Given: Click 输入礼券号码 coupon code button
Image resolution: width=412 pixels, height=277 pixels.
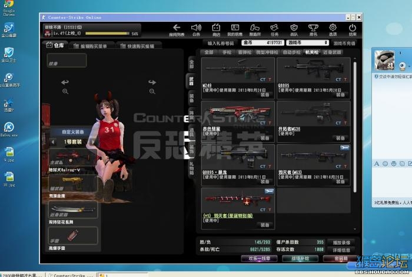Looking at the screenshot, I should (x=220, y=43).
